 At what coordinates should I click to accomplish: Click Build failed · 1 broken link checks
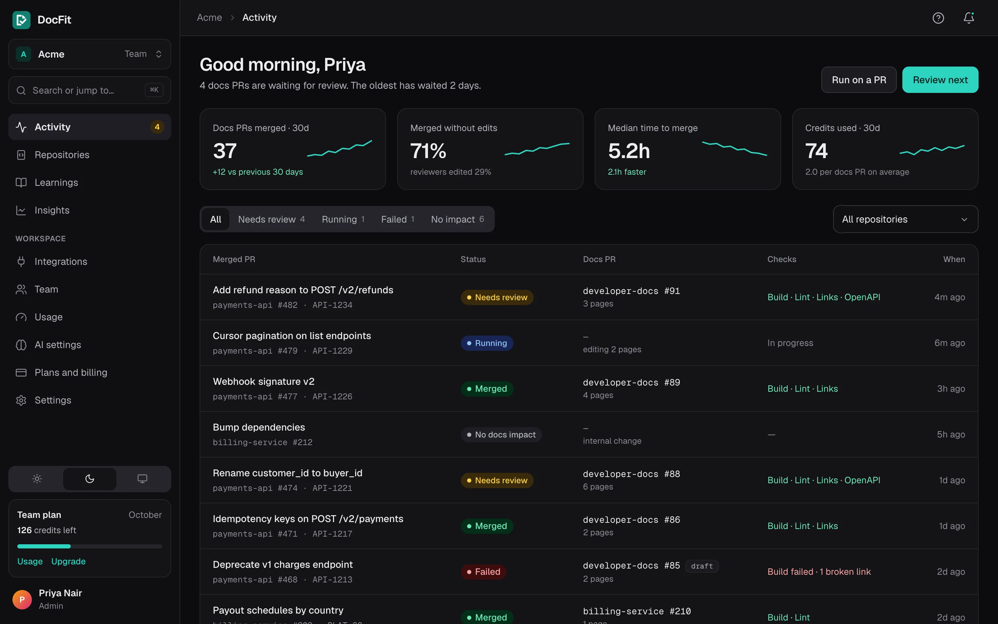[818, 572]
